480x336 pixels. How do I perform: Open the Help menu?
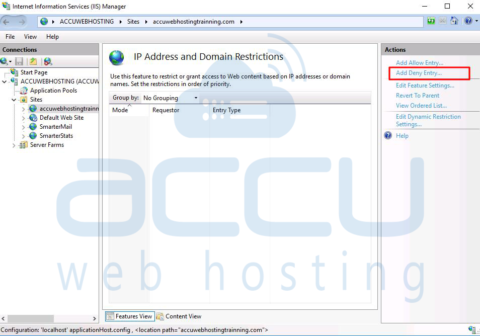(52, 36)
